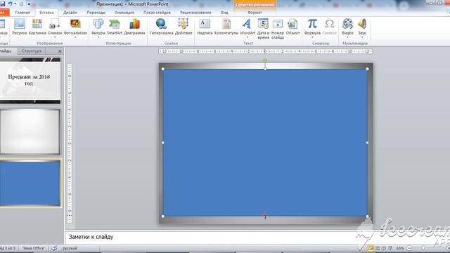Insert Дата и время date and time

263,28
